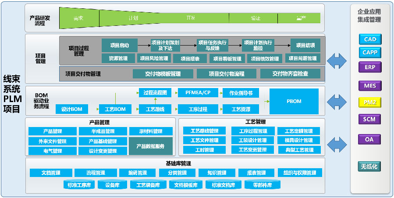Open 工艺定额管理 box
The height and width of the screenshot is (198, 394).
(x=299, y=131)
